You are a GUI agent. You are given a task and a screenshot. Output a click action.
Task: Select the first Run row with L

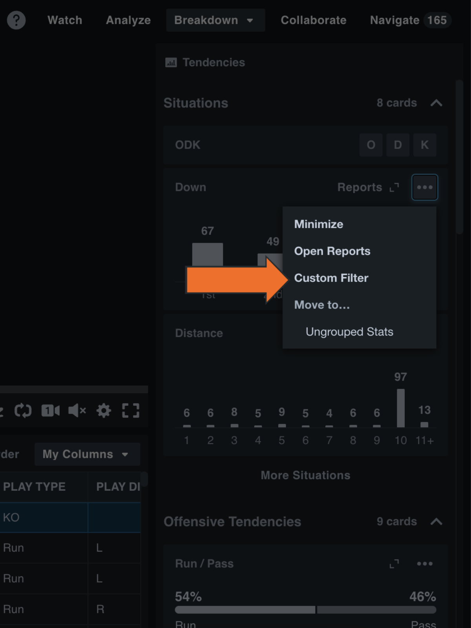pos(70,548)
